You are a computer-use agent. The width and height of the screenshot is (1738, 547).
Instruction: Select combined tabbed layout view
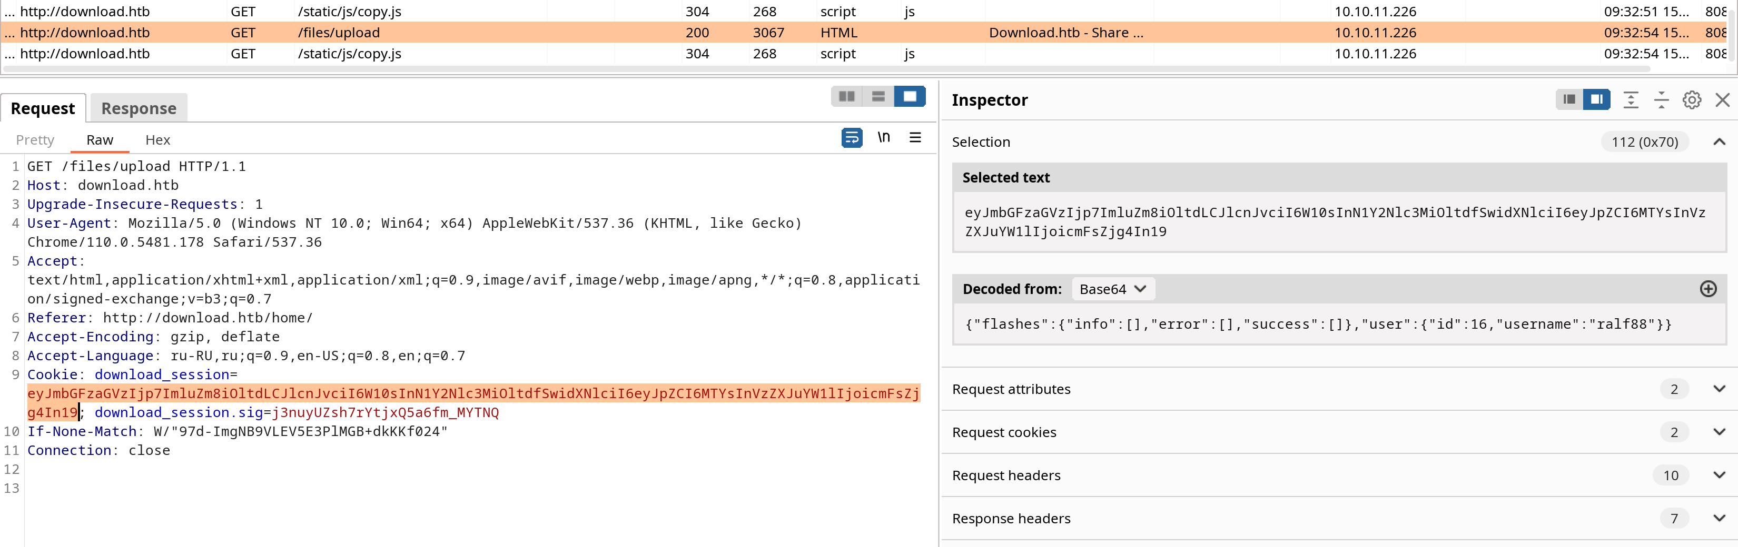(x=910, y=96)
